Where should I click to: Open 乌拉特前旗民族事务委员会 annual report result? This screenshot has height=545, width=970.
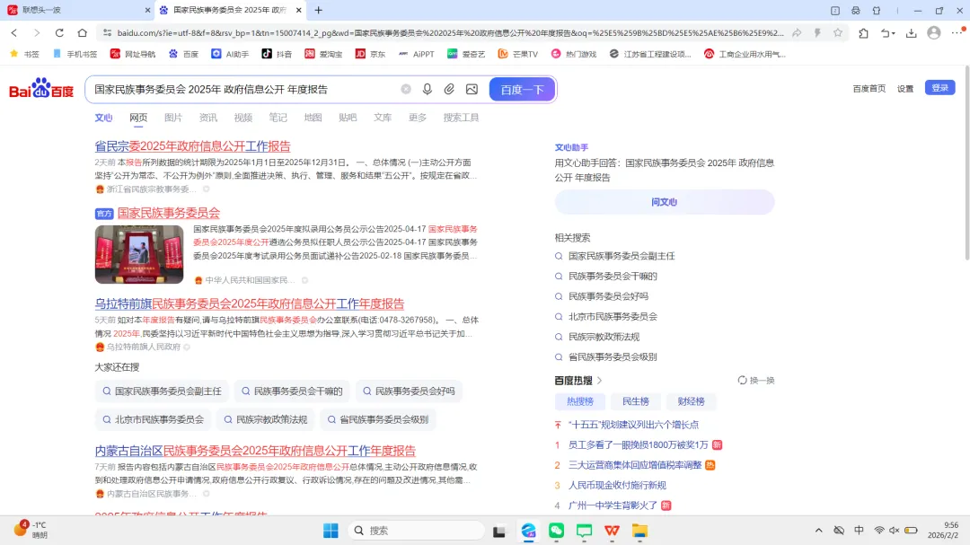click(x=250, y=303)
